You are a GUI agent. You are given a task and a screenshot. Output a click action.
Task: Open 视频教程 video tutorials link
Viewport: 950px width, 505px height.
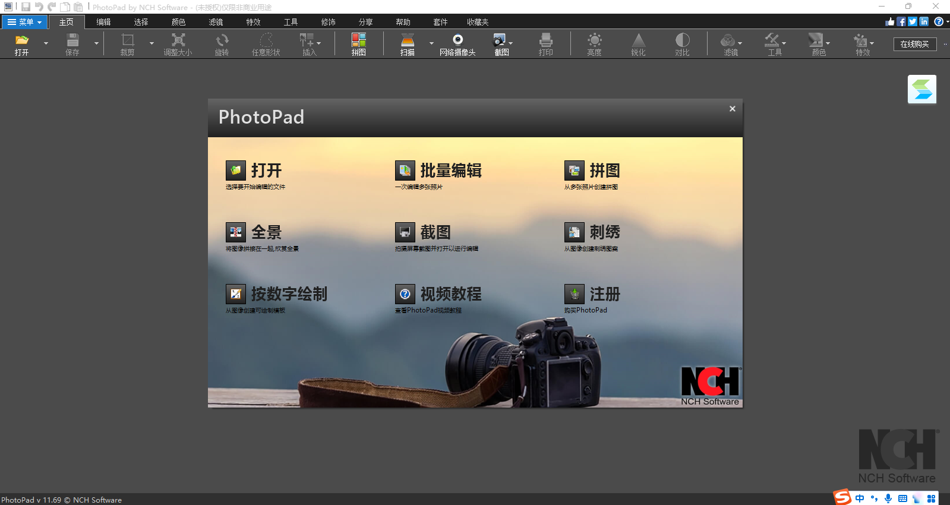(x=450, y=294)
